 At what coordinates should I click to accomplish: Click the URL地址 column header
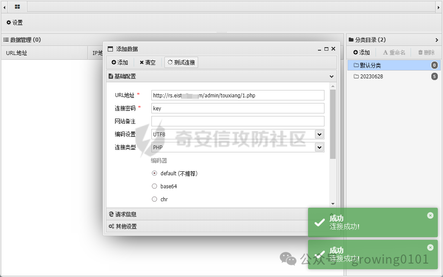[x=45, y=53]
